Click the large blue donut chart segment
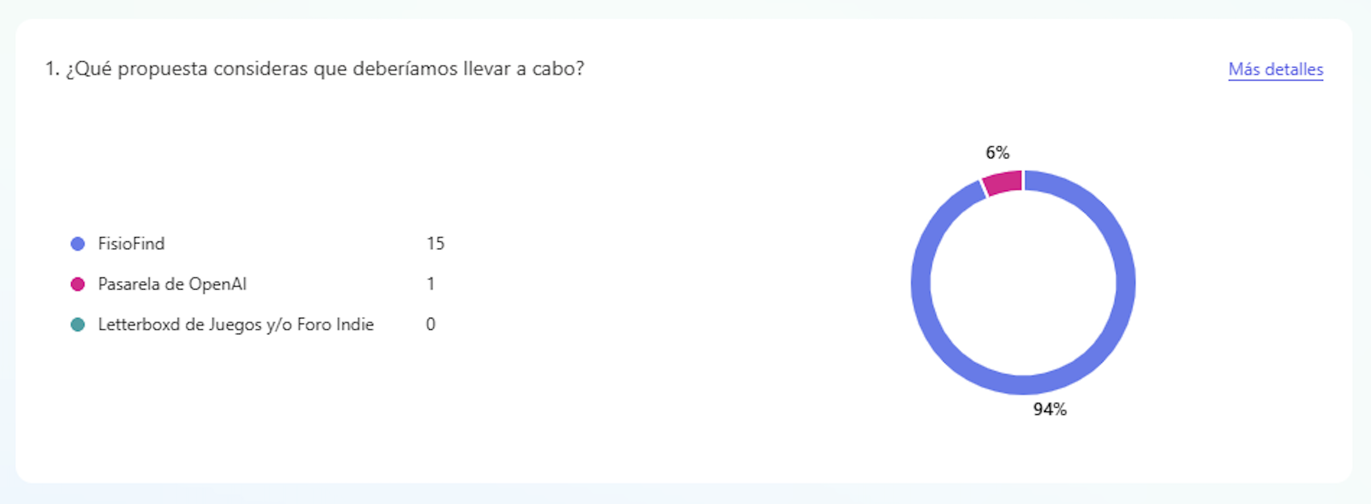This screenshot has width=1371, height=504. 1125,284
